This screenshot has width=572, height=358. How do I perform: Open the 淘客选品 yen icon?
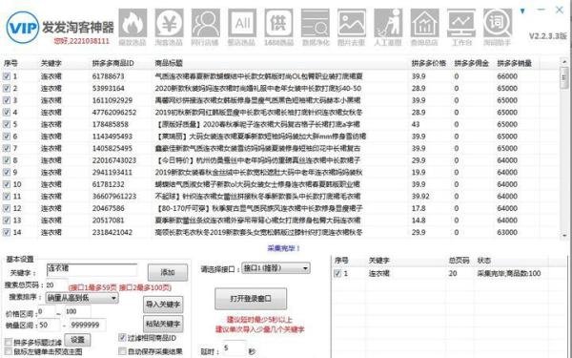[169, 23]
